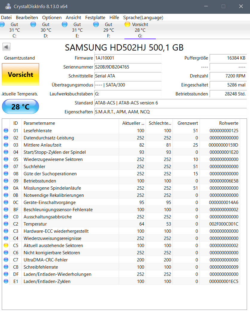This screenshot has height=312, width=250.
Task: Click status orb for Ausschaltungsabbrüche row
Action: tap(6, 217)
